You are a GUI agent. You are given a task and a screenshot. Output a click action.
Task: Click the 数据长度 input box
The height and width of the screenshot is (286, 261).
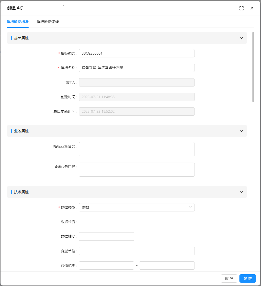pyautogui.click(x=106, y=222)
